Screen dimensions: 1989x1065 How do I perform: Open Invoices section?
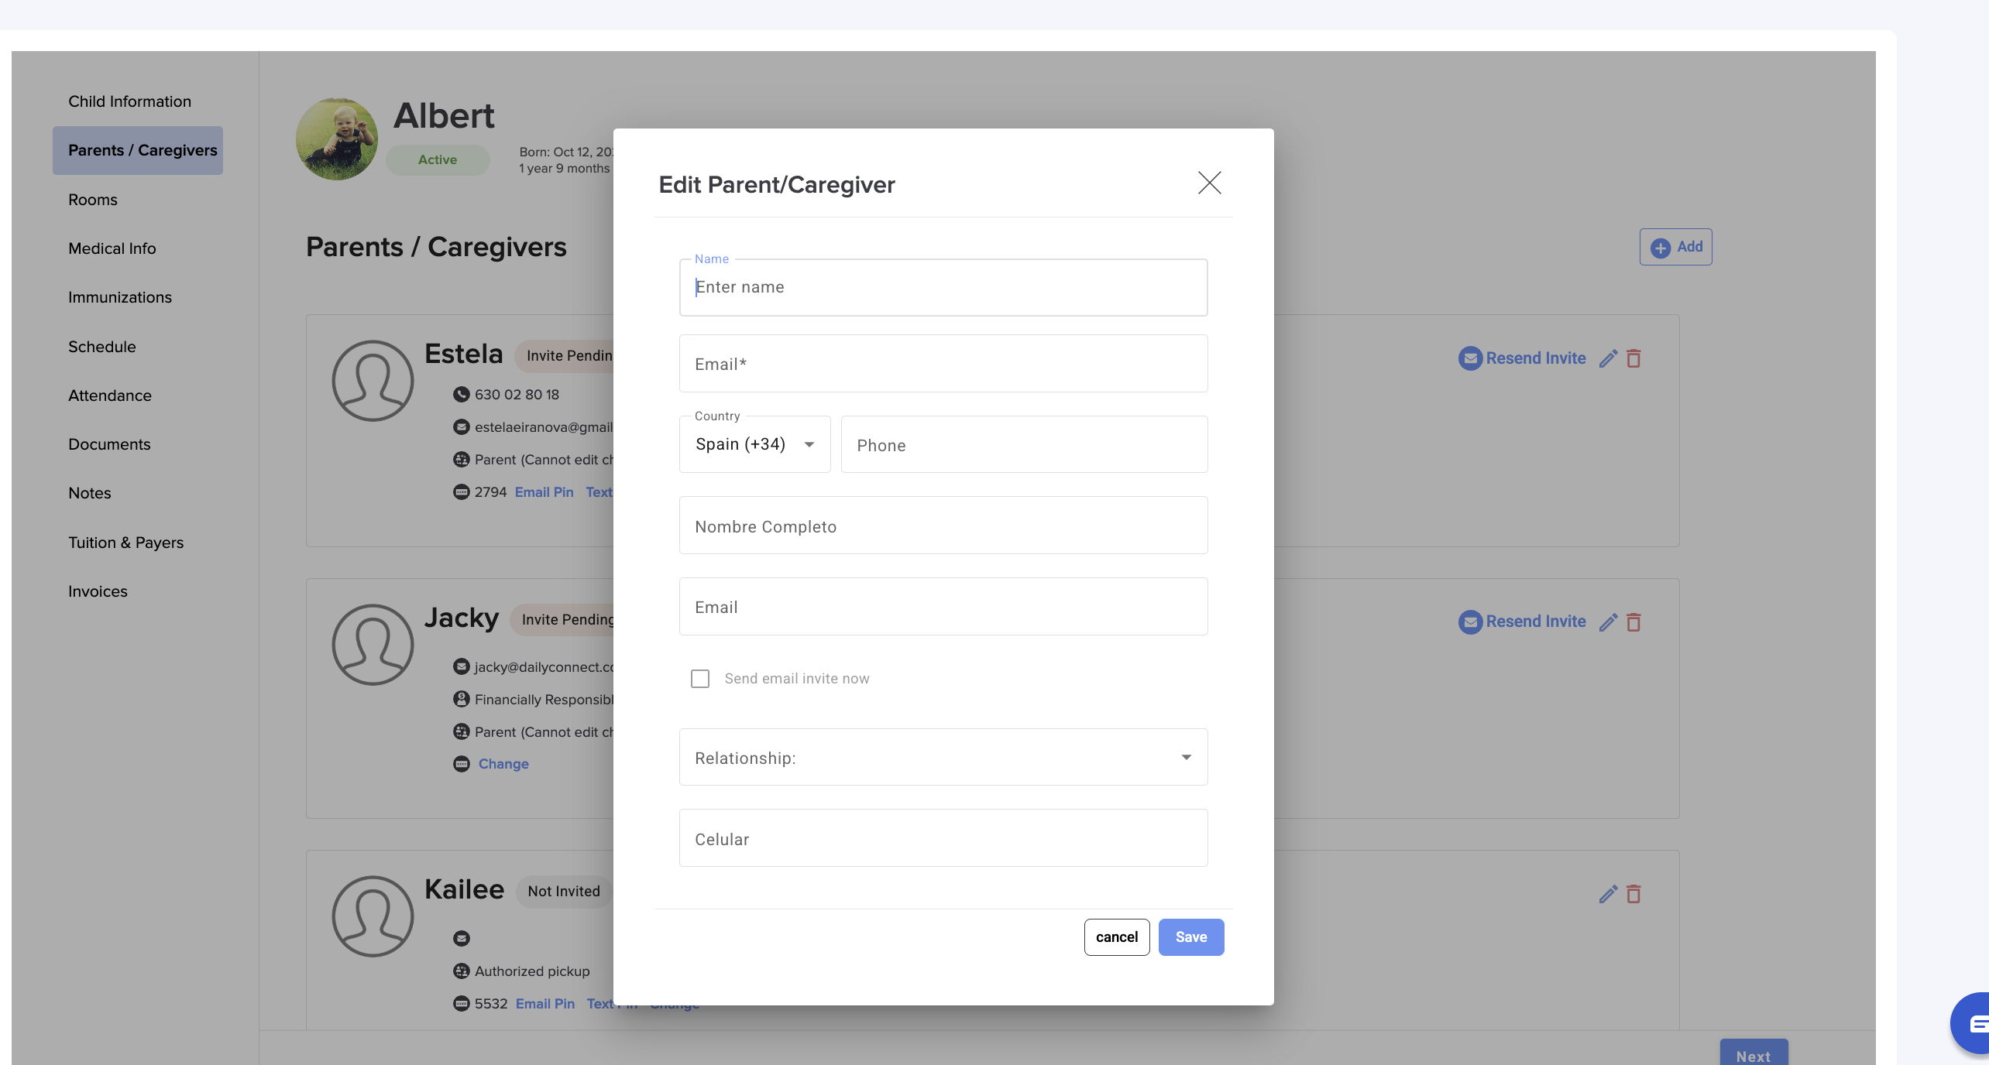pyautogui.click(x=98, y=591)
